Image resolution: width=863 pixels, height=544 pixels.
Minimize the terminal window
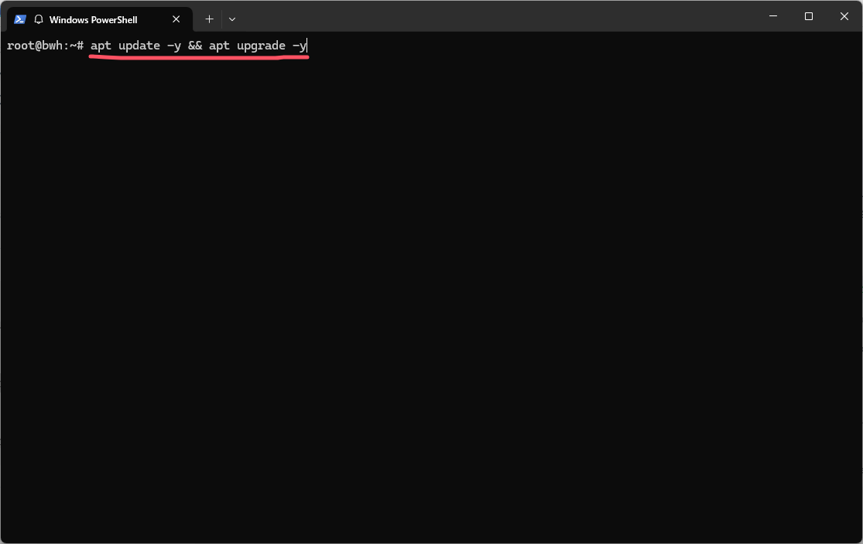click(x=773, y=16)
